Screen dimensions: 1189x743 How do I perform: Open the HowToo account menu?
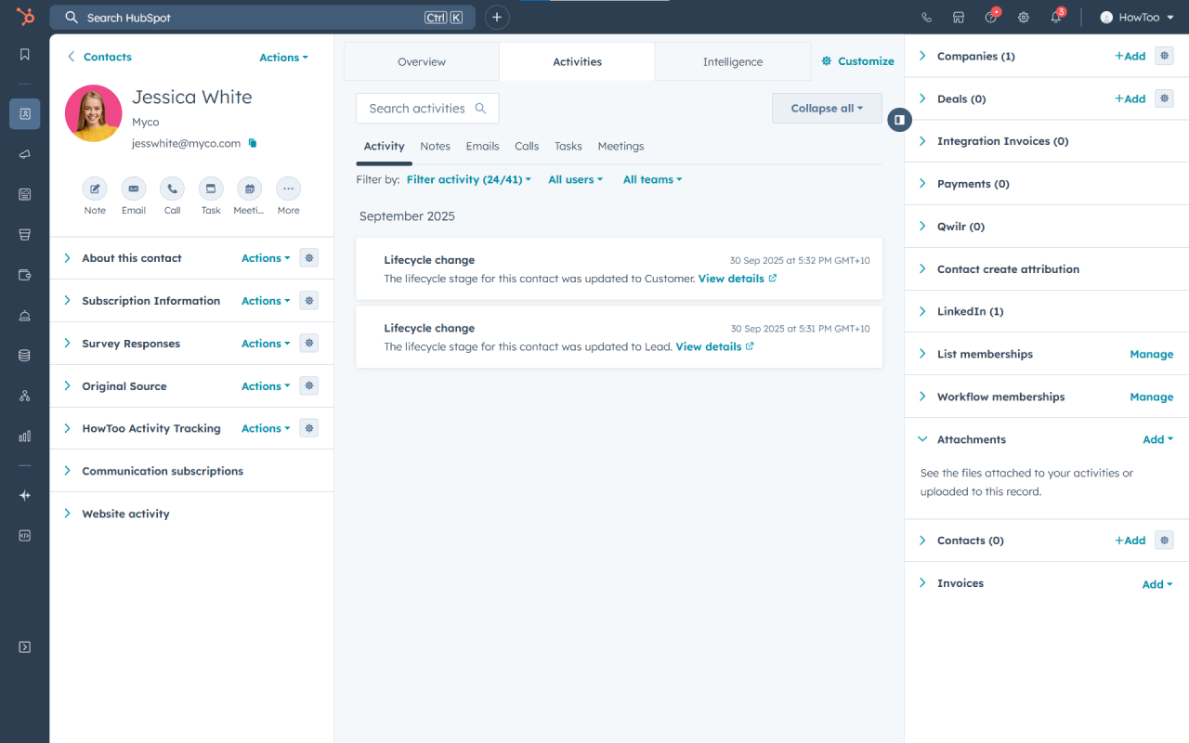(x=1136, y=18)
